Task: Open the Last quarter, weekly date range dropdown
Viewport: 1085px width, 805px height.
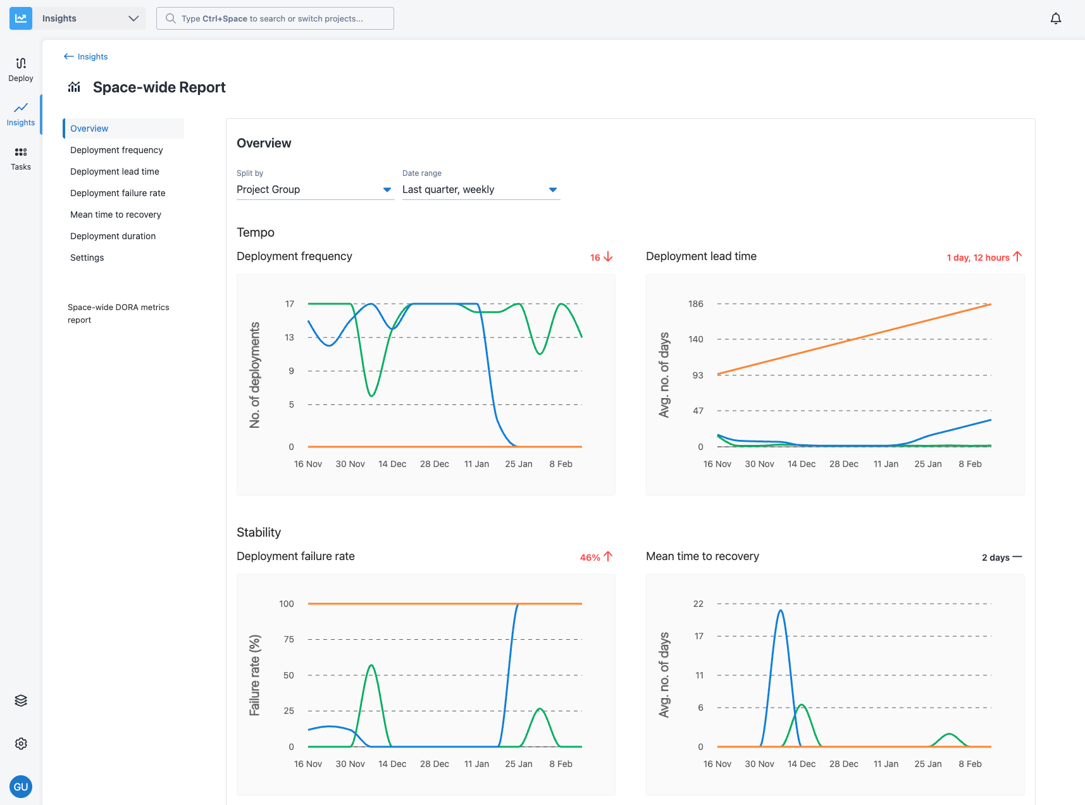Action: coord(480,189)
